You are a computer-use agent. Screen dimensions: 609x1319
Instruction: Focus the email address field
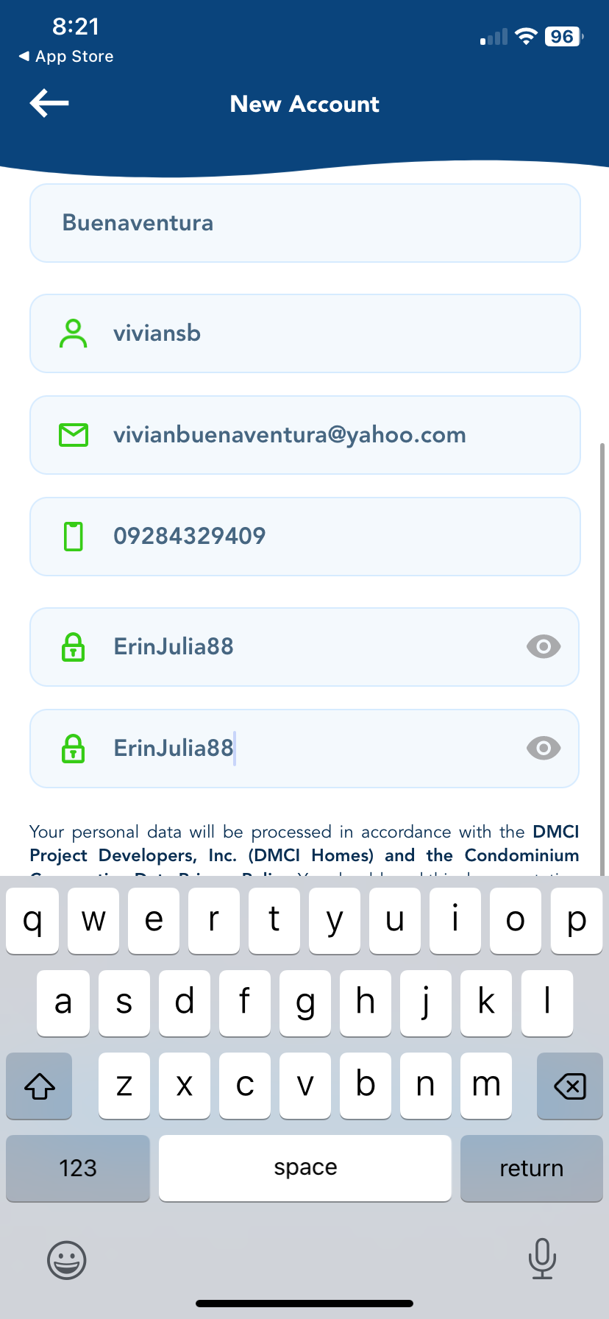tap(331, 435)
